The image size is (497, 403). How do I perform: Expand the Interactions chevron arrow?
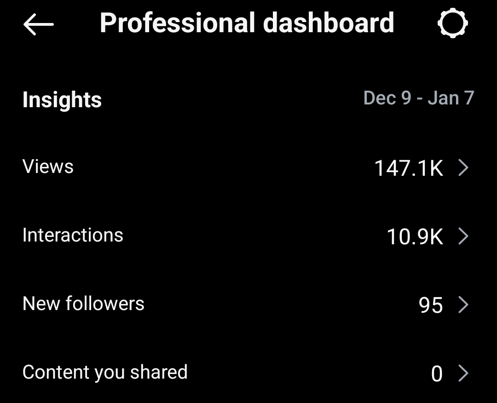[463, 236]
